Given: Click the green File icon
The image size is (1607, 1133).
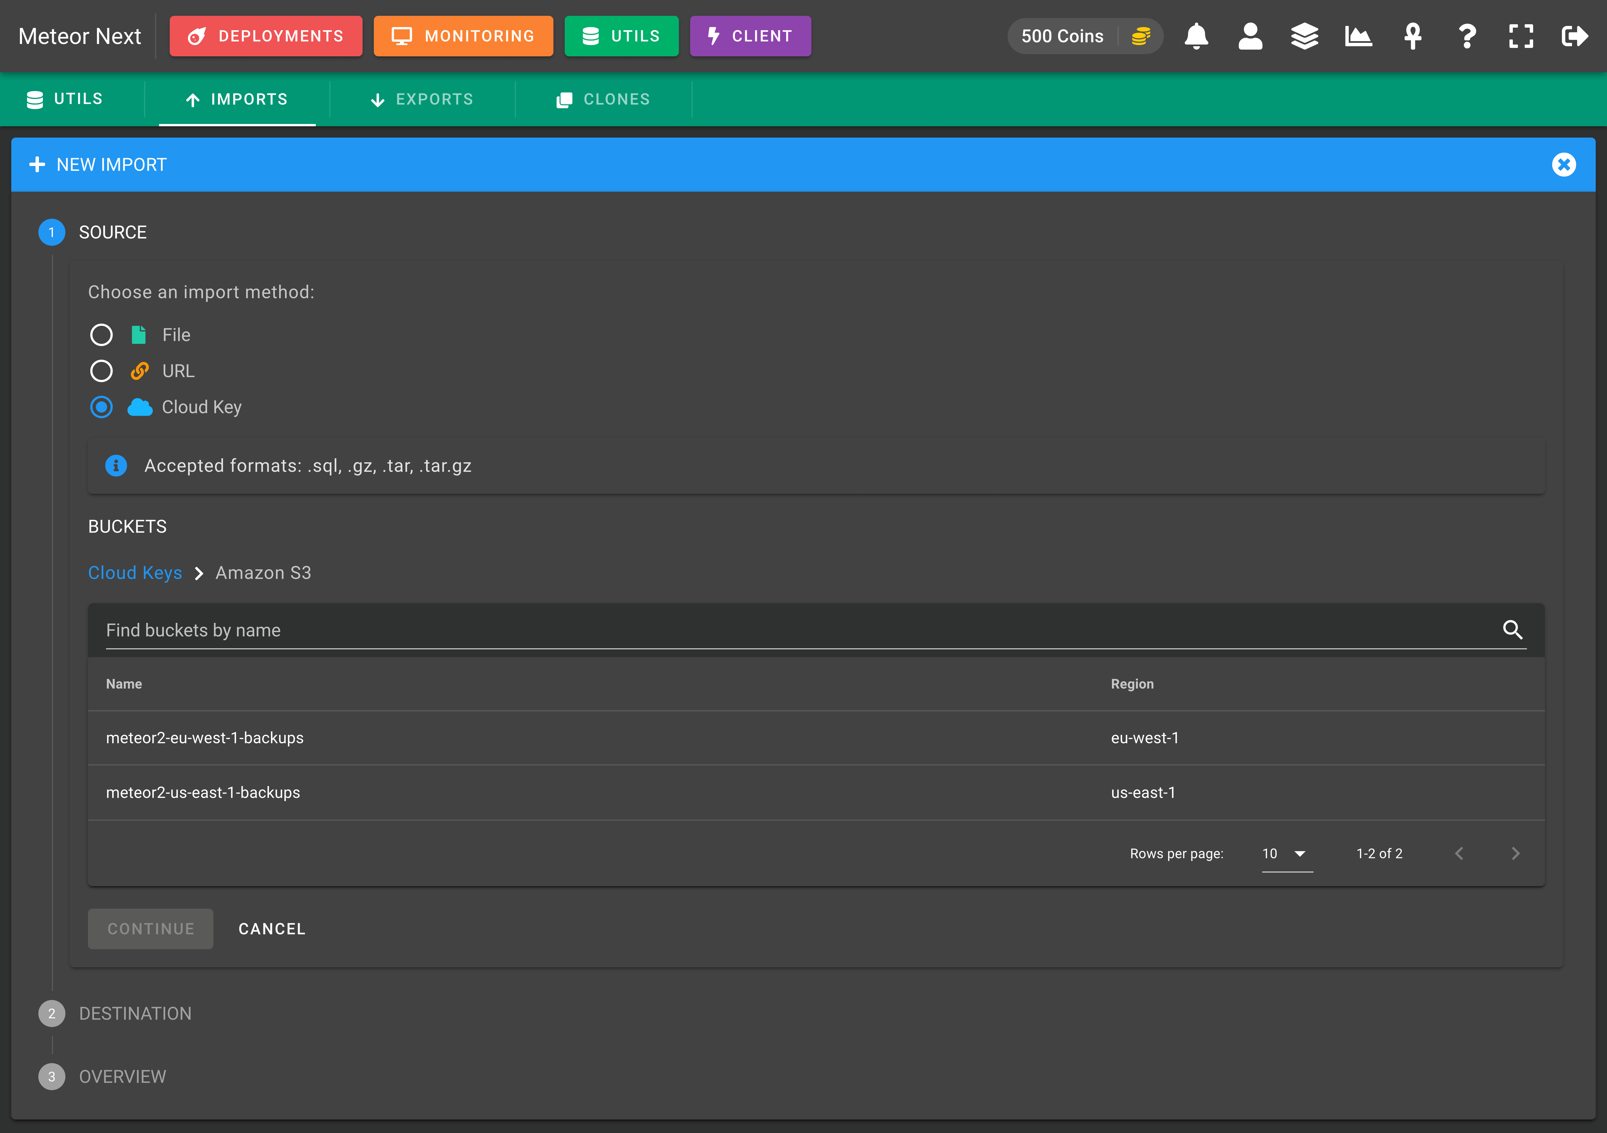Looking at the screenshot, I should point(139,335).
